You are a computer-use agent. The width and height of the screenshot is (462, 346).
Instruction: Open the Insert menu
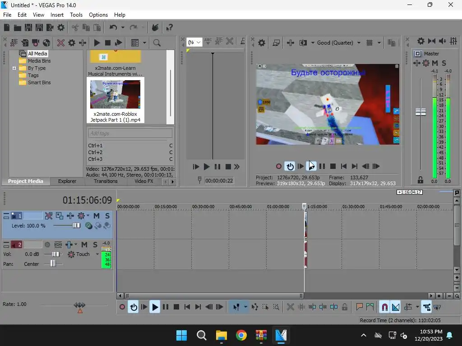[57, 15]
